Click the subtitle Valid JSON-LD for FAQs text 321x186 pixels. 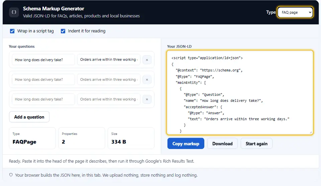(x=81, y=16)
